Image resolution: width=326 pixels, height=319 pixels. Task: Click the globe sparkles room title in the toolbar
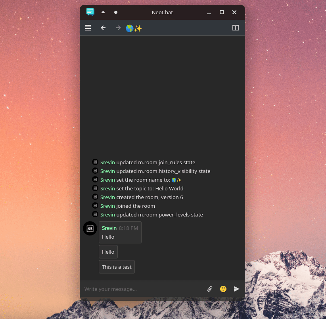tap(134, 28)
